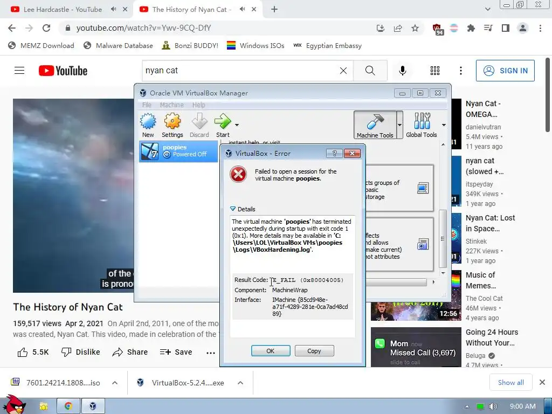The width and height of the screenshot is (552, 414).
Task: Click OK in VirtualBox error dialog
Action: pos(271,350)
